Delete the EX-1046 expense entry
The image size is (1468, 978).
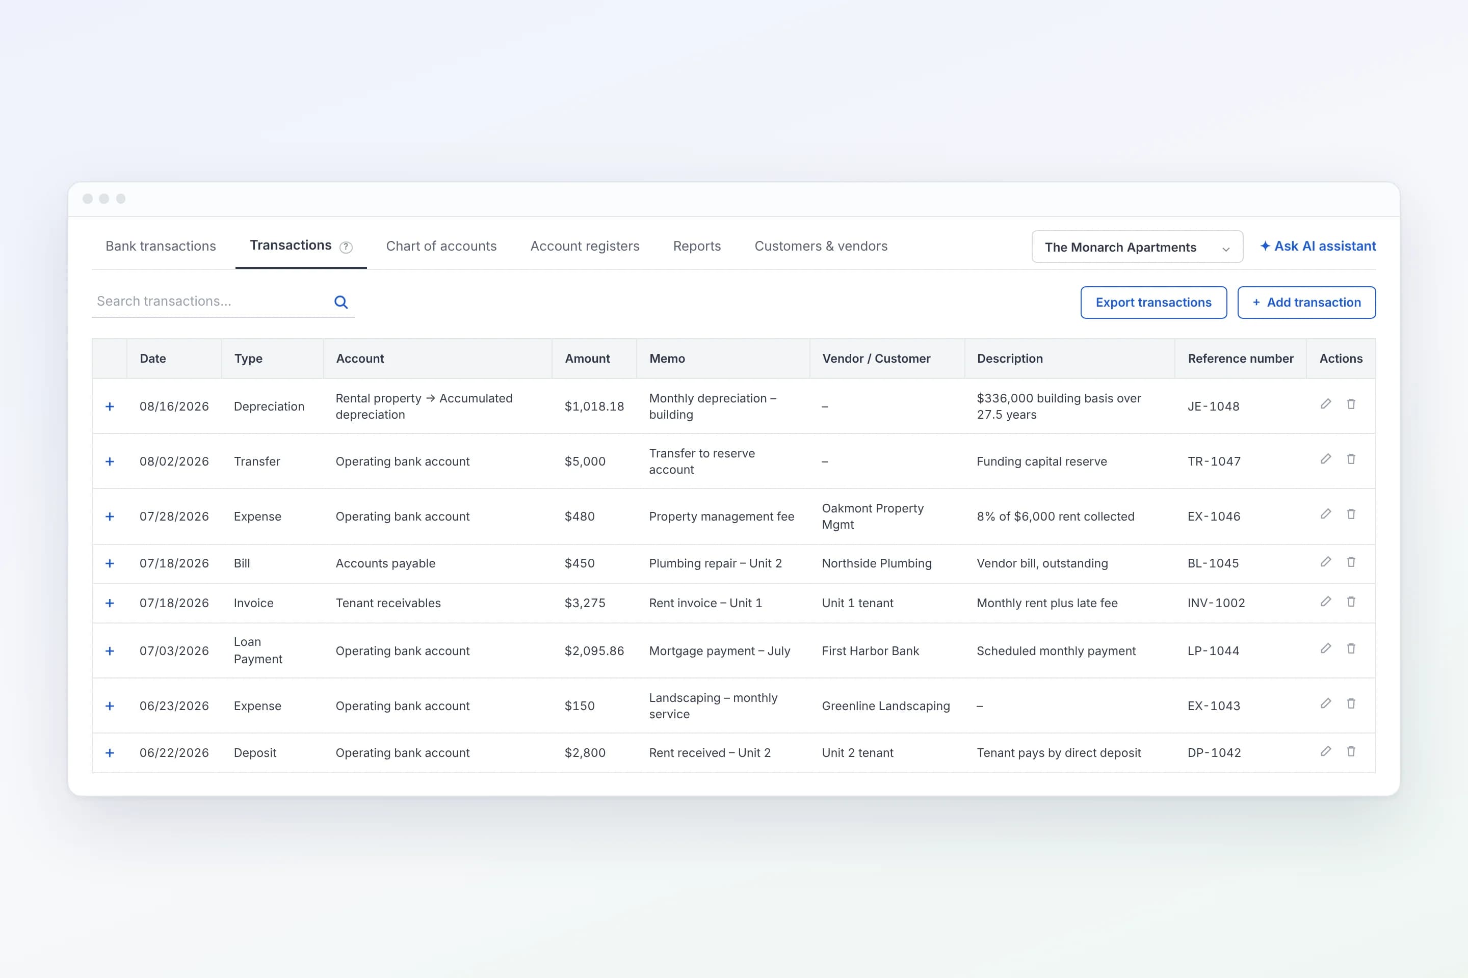pyautogui.click(x=1351, y=514)
